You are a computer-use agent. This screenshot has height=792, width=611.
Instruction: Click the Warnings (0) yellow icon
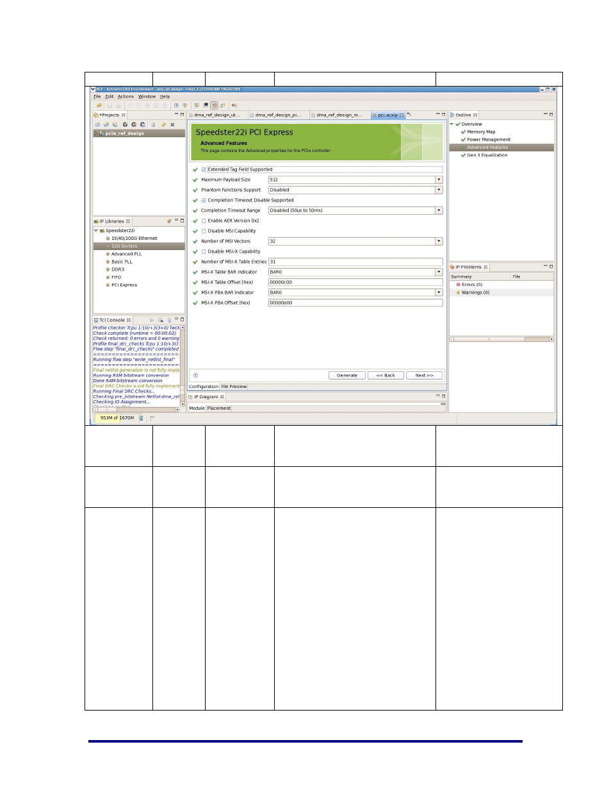point(459,292)
